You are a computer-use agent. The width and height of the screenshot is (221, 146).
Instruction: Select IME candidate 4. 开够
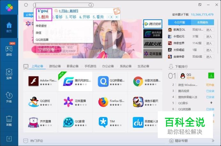click(x=85, y=17)
